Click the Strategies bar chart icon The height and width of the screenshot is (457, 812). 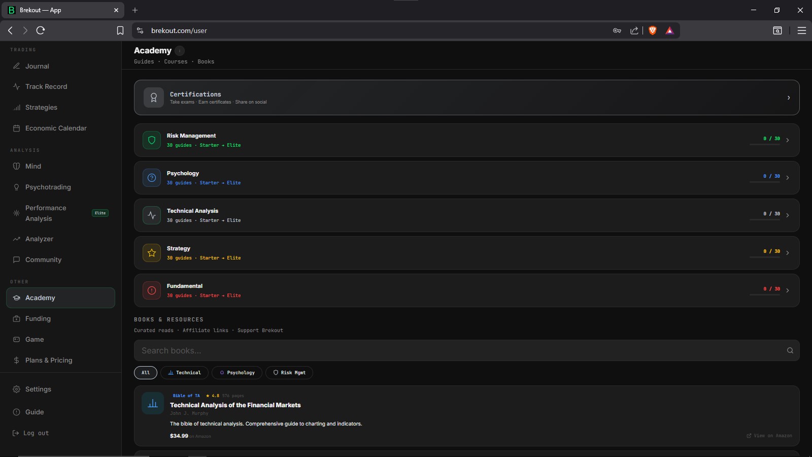[16, 107]
